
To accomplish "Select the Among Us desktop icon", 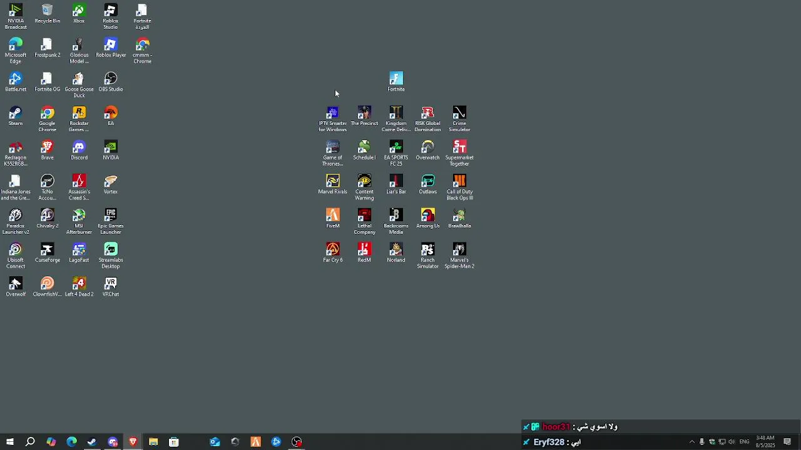I will pos(428,219).
